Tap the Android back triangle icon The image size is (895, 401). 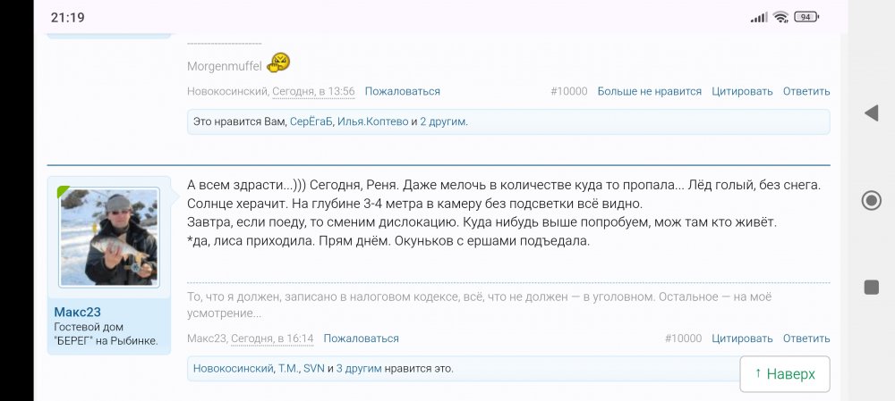click(x=871, y=113)
